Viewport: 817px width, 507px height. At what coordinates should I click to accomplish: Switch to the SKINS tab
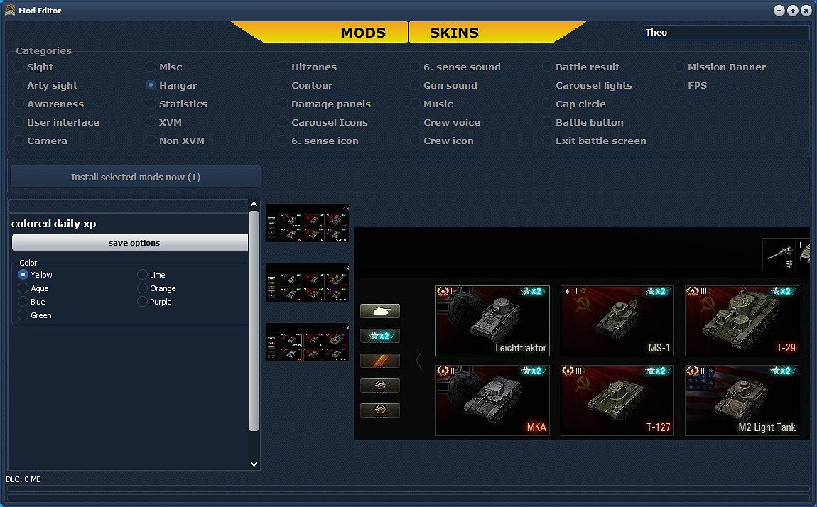coord(453,32)
